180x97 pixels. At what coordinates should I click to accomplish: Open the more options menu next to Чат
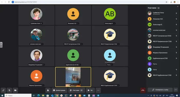98,90
